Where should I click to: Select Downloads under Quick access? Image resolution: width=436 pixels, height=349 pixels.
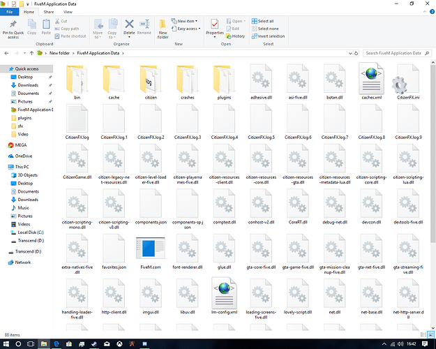pos(28,85)
